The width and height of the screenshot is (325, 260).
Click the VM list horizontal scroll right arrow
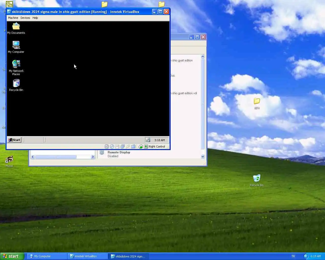point(93,157)
